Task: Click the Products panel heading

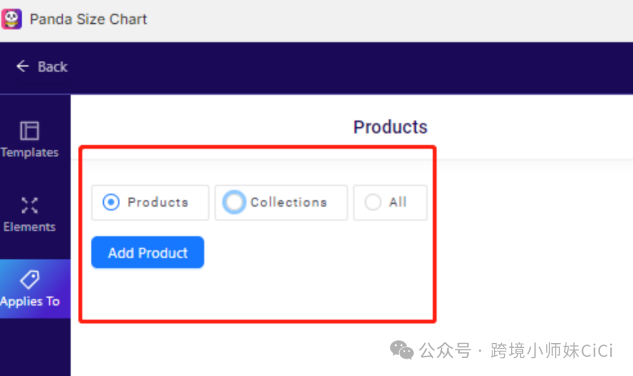Action: pos(390,127)
